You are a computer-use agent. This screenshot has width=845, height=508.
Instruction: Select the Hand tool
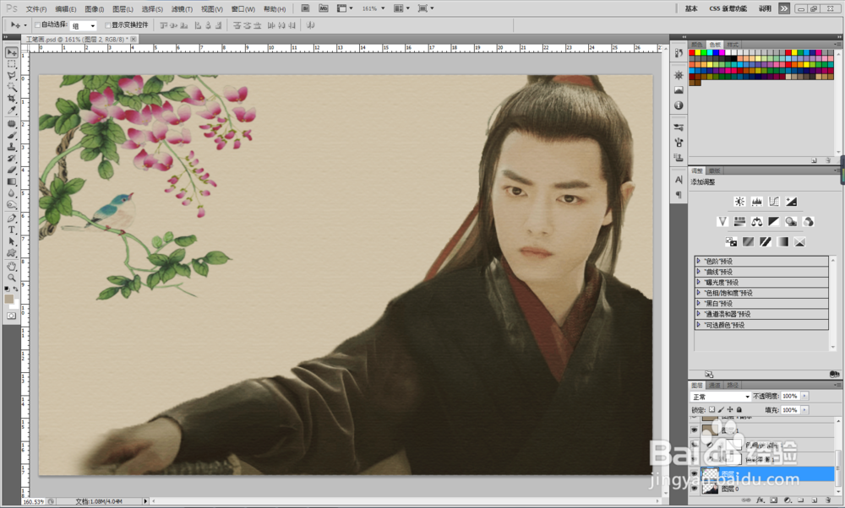point(11,267)
